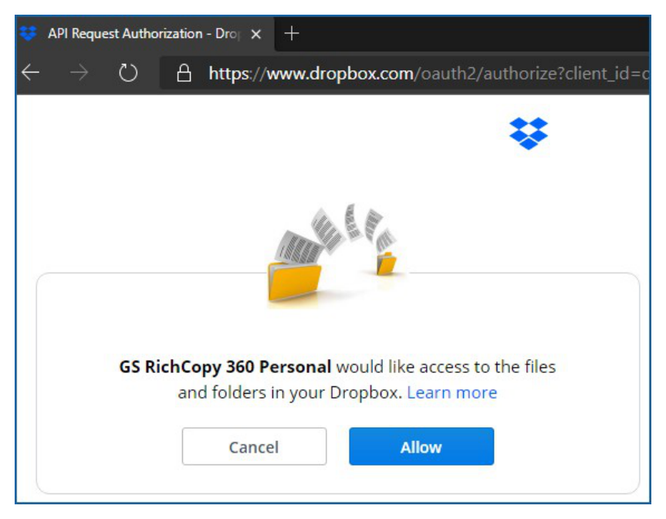This screenshot has height=519, width=666.
Task: Click the Dropbox logo on the page
Action: 529,134
